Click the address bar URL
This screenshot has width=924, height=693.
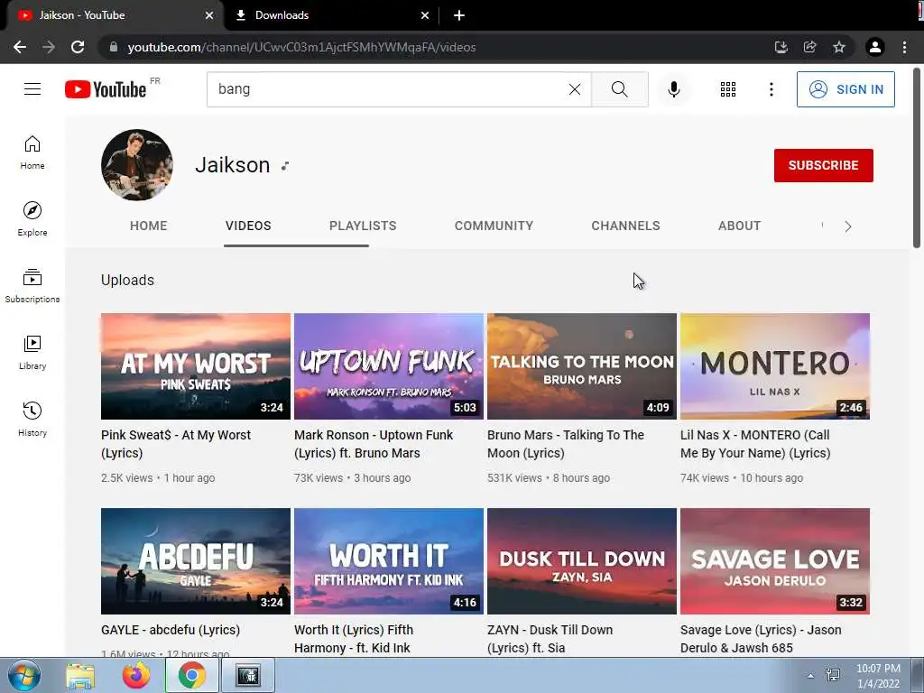point(301,47)
